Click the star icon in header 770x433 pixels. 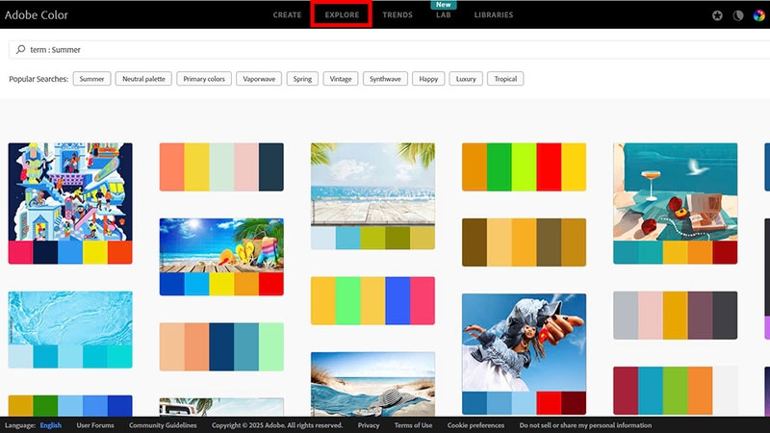(717, 15)
